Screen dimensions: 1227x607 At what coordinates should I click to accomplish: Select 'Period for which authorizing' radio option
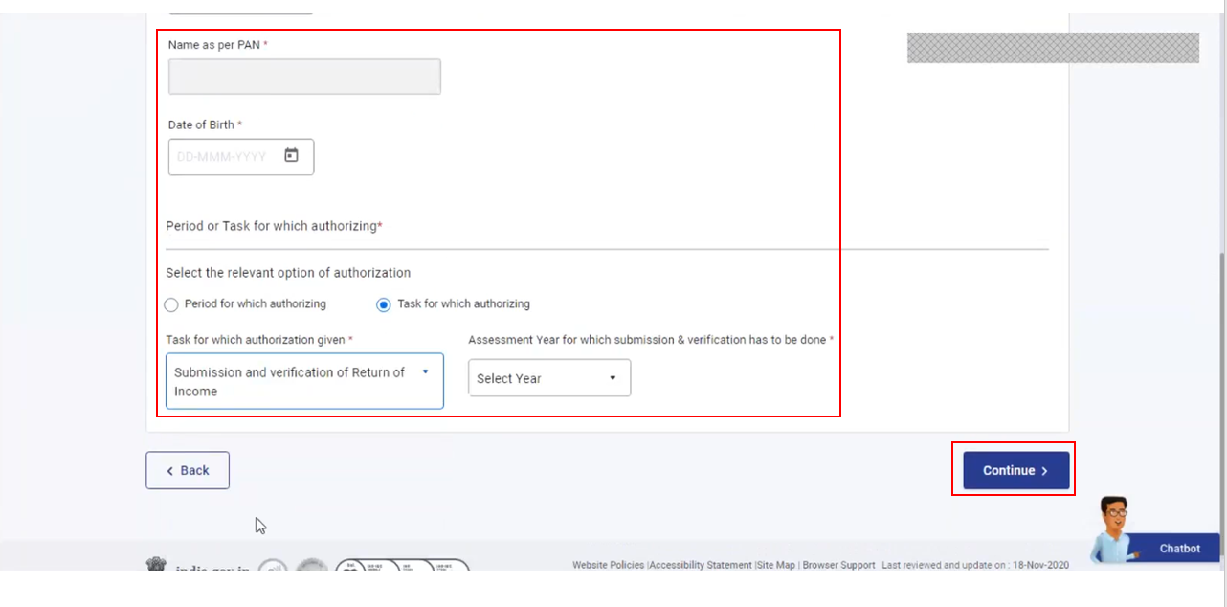tap(171, 304)
